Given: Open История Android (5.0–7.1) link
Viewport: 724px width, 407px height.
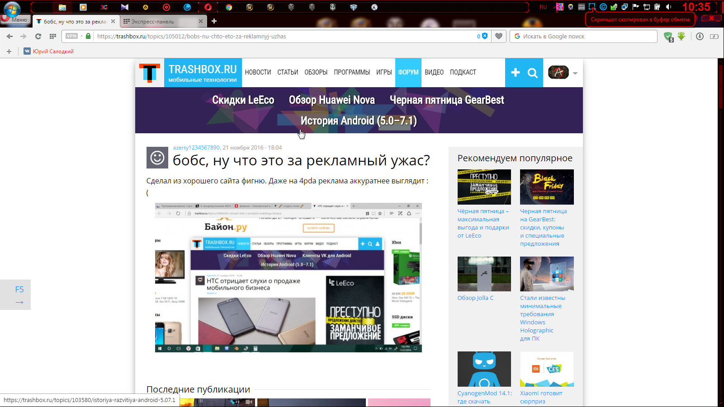Looking at the screenshot, I should pyautogui.click(x=359, y=121).
